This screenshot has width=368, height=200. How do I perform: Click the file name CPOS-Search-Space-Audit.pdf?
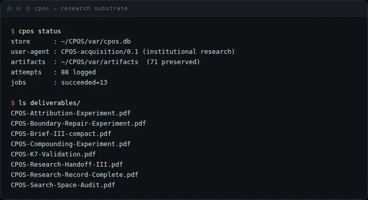(63, 185)
